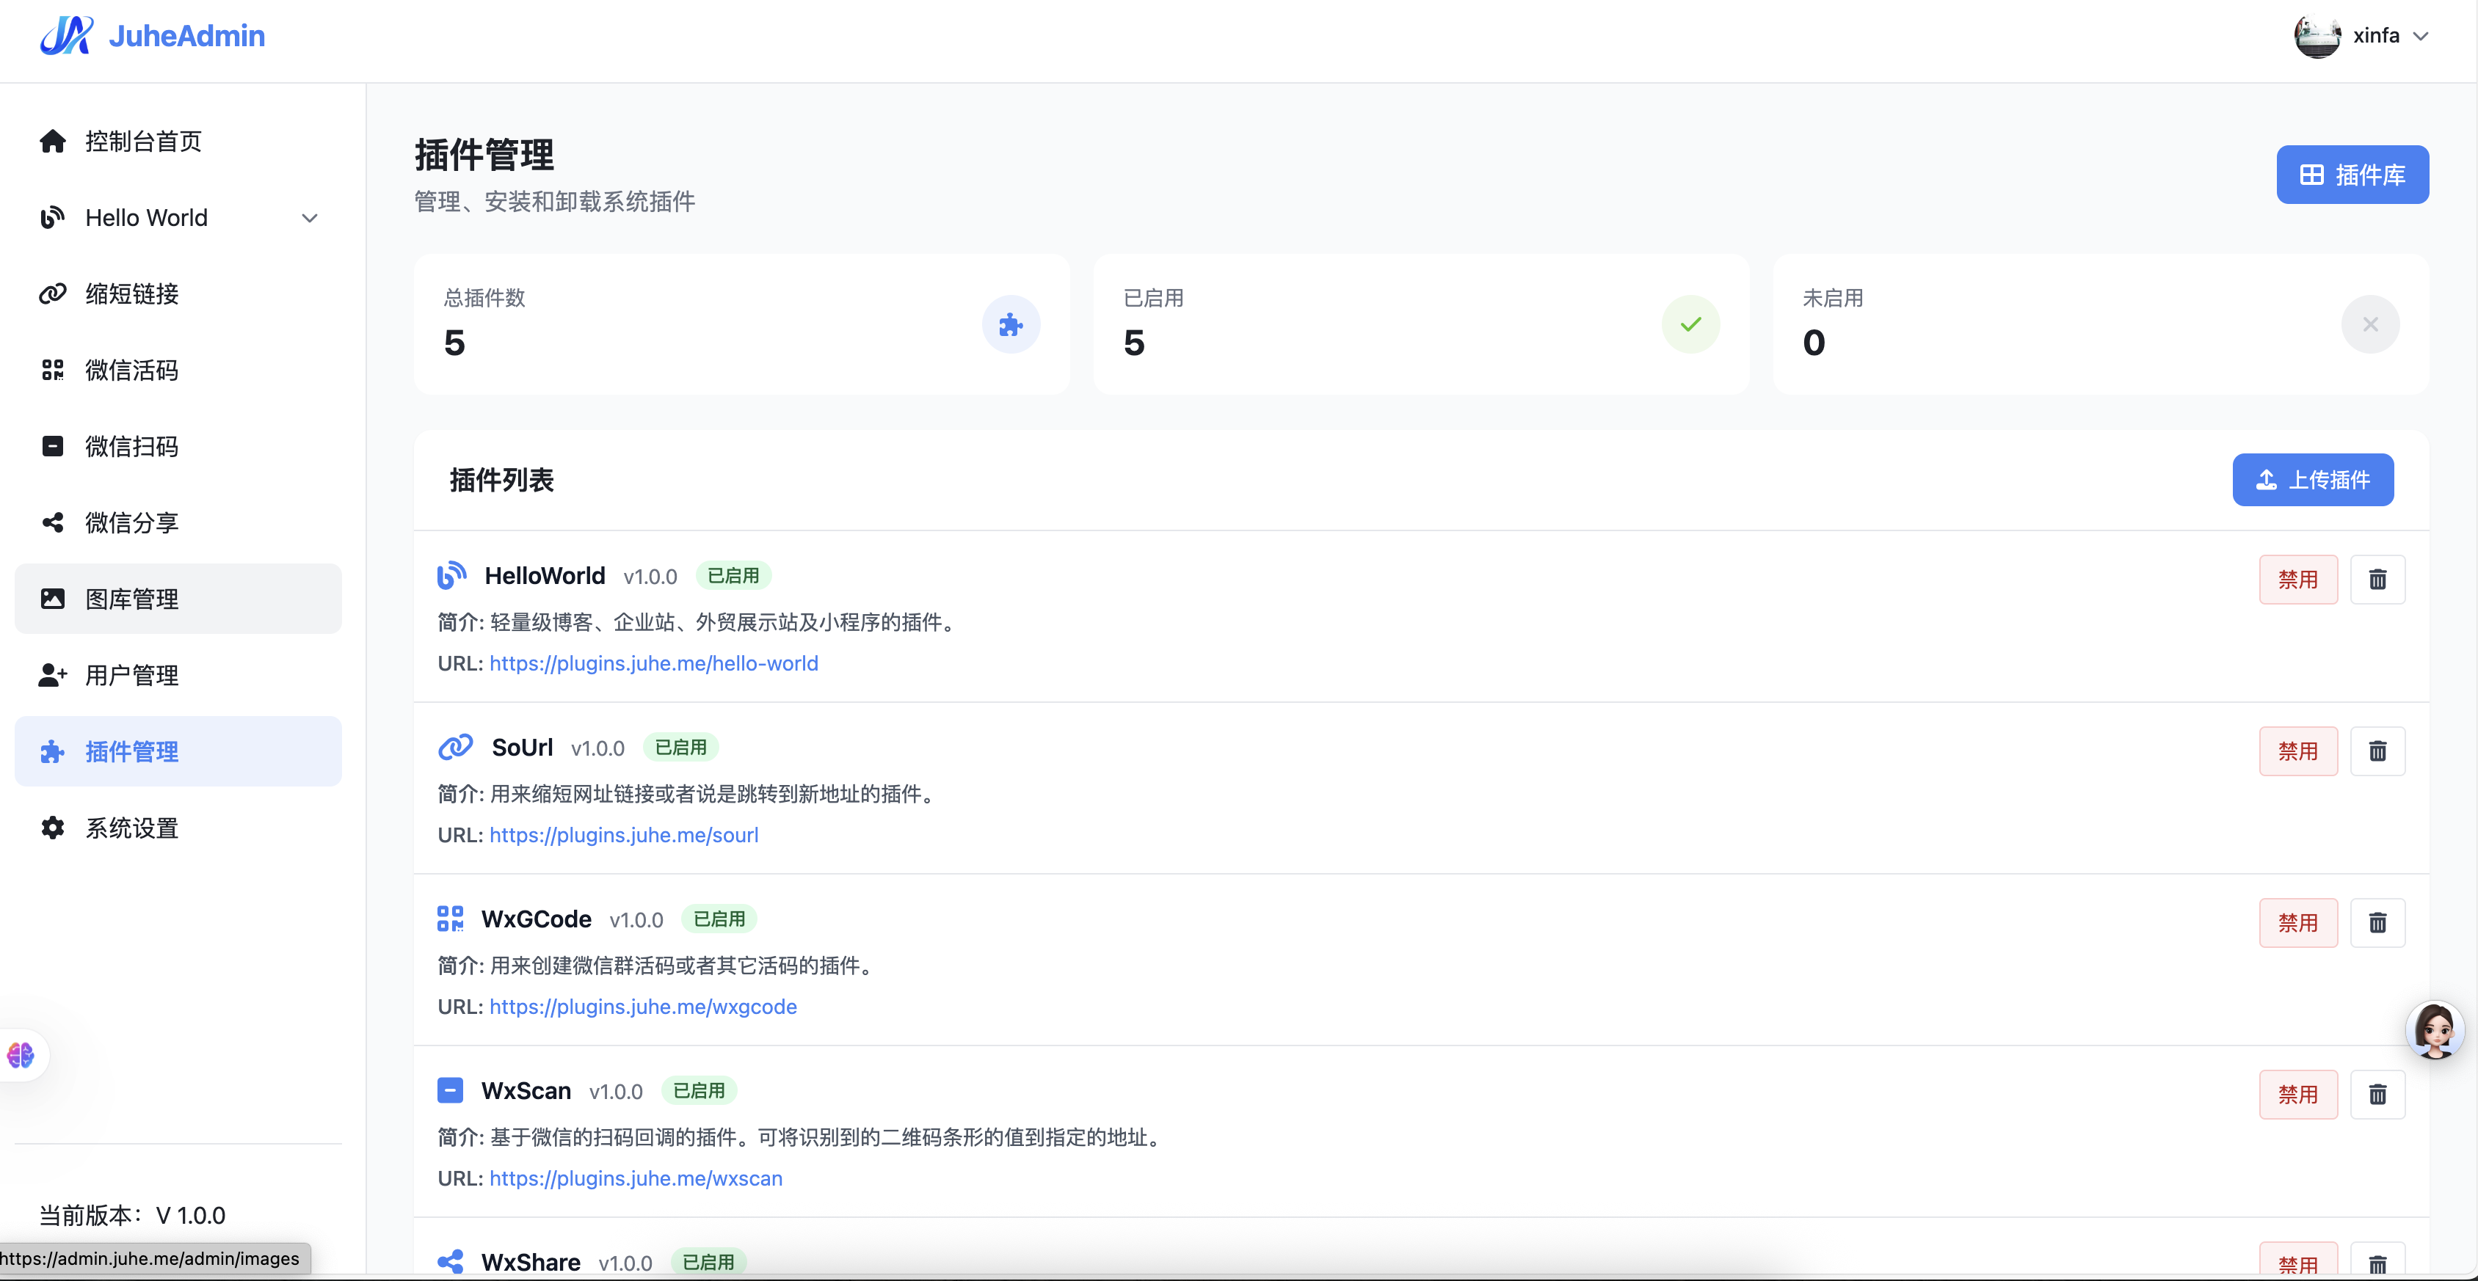Open the xinfa user avatar

(x=2317, y=37)
